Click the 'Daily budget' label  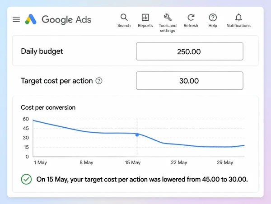pos(42,51)
